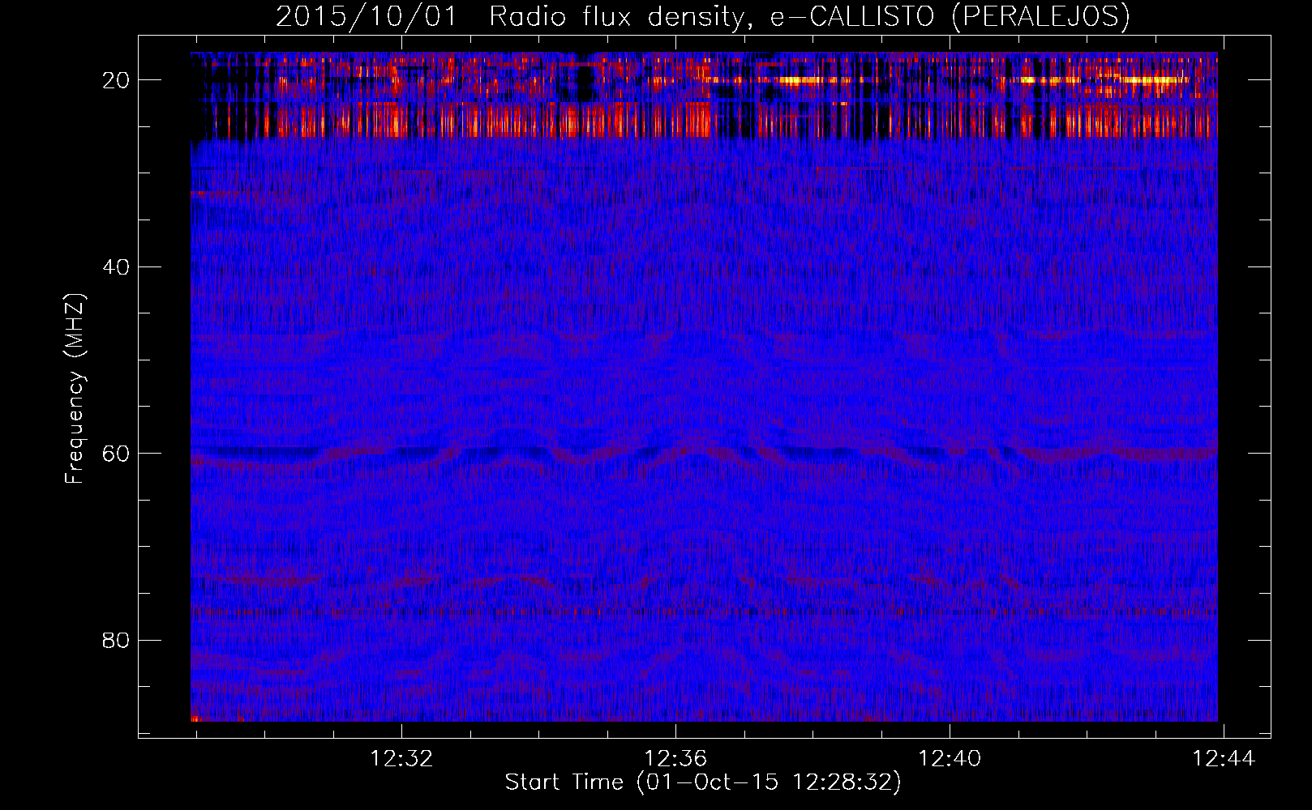Click the '12:36' time tick label
Image resolution: width=1312 pixels, height=810 pixels.
675,759
